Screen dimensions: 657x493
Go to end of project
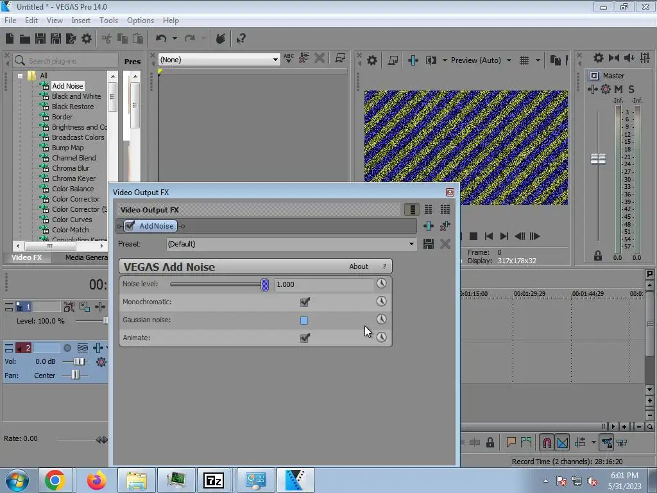point(504,236)
